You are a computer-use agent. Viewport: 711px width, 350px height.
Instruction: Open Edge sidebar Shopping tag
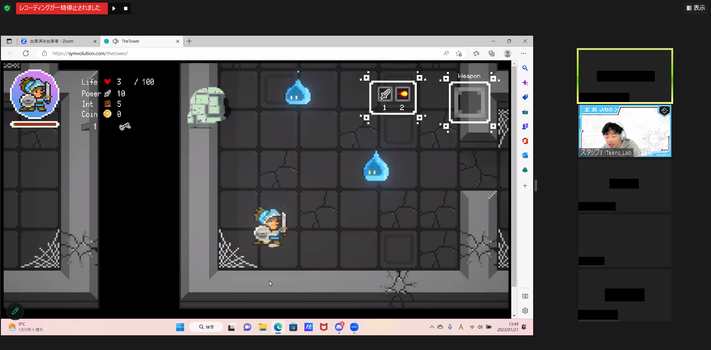[525, 97]
